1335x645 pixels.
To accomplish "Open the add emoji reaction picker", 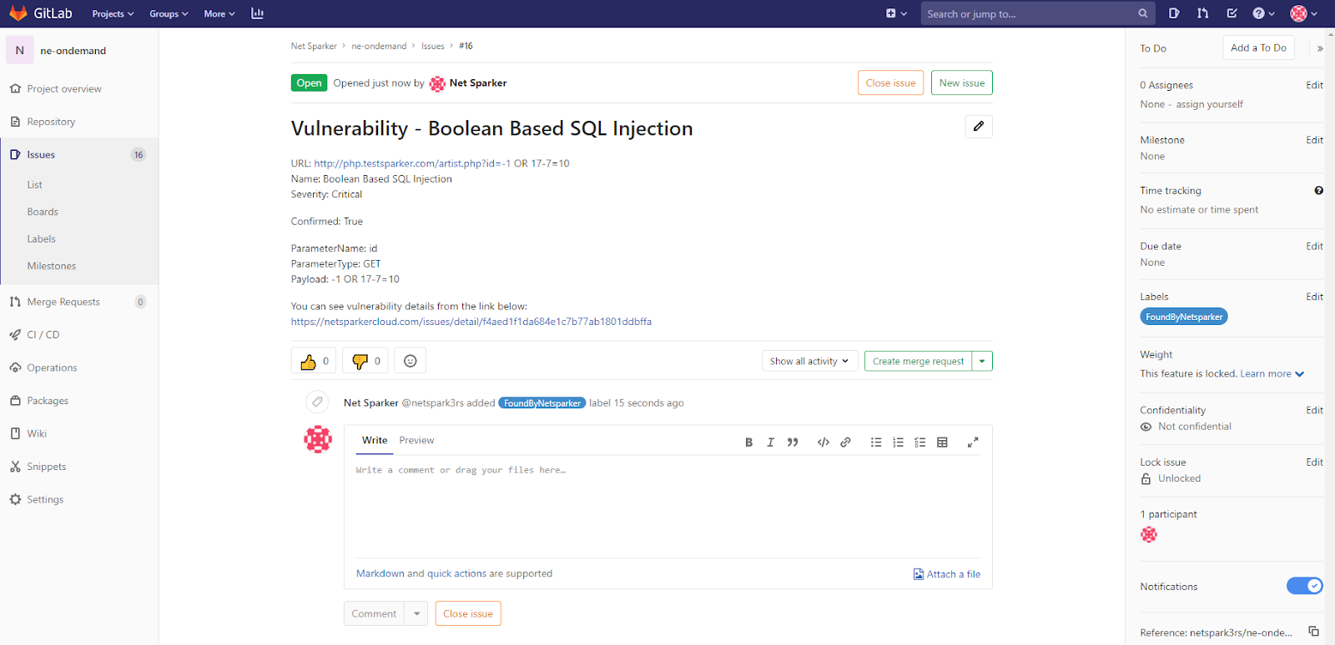I will [410, 361].
